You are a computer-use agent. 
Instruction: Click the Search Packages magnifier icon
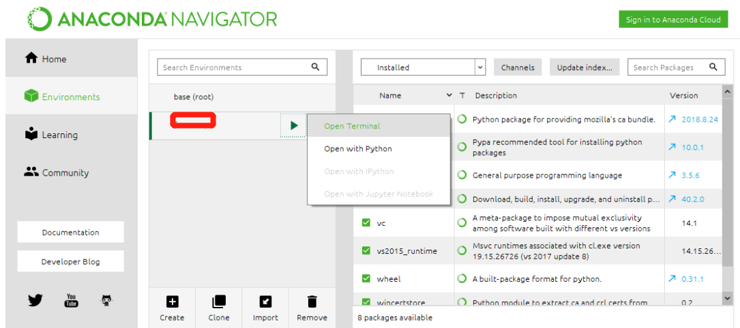(x=713, y=67)
